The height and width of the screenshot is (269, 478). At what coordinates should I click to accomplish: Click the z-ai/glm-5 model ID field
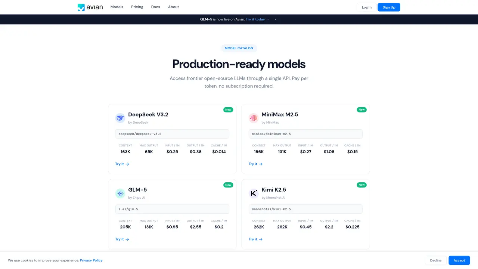[172, 209]
